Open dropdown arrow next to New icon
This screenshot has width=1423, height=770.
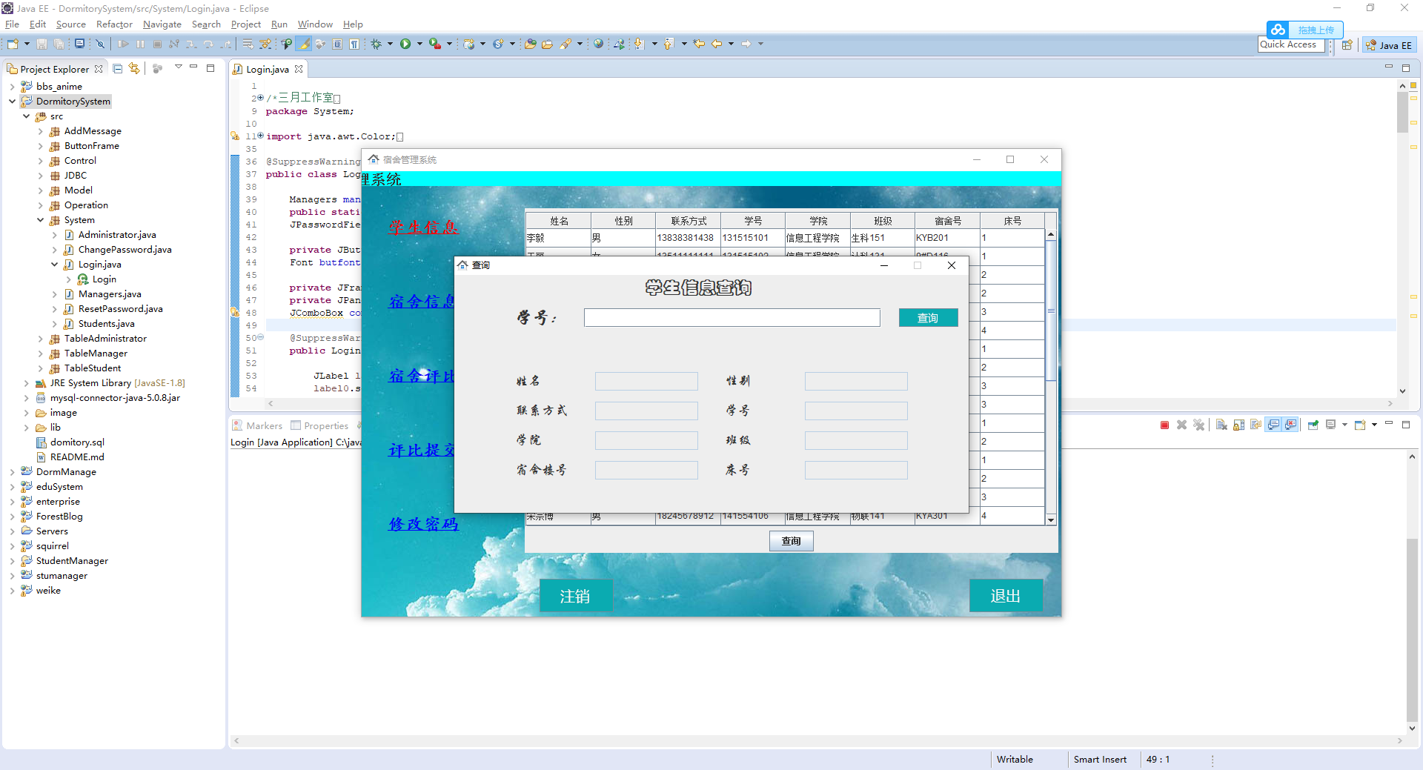(x=27, y=44)
